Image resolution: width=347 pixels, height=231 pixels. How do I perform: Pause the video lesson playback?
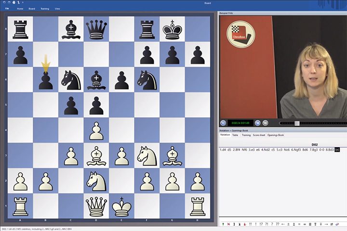pyautogui.click(x=223, y=123)
